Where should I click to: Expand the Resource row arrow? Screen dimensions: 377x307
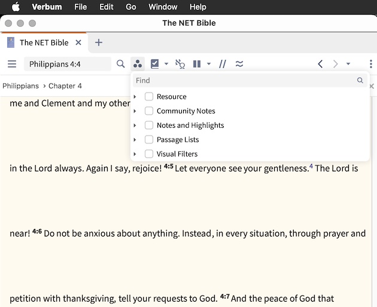pyautogui.click(x=135, y=97)
